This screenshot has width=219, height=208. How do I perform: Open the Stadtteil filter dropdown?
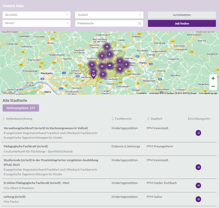coord(109,15)
